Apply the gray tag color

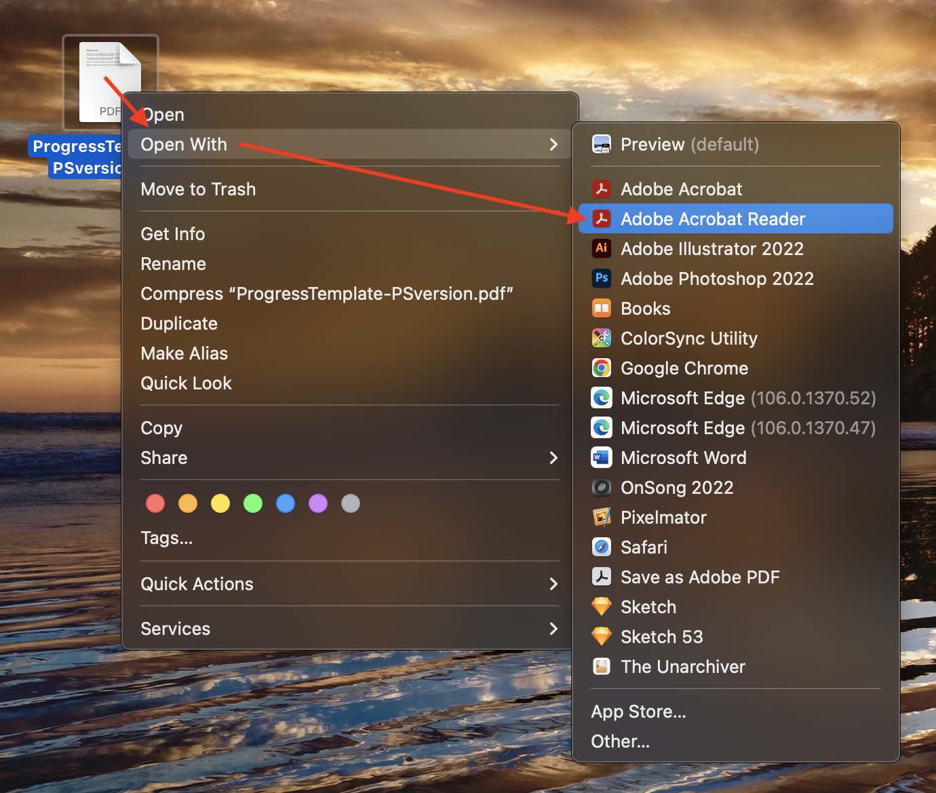click(351, 503)
